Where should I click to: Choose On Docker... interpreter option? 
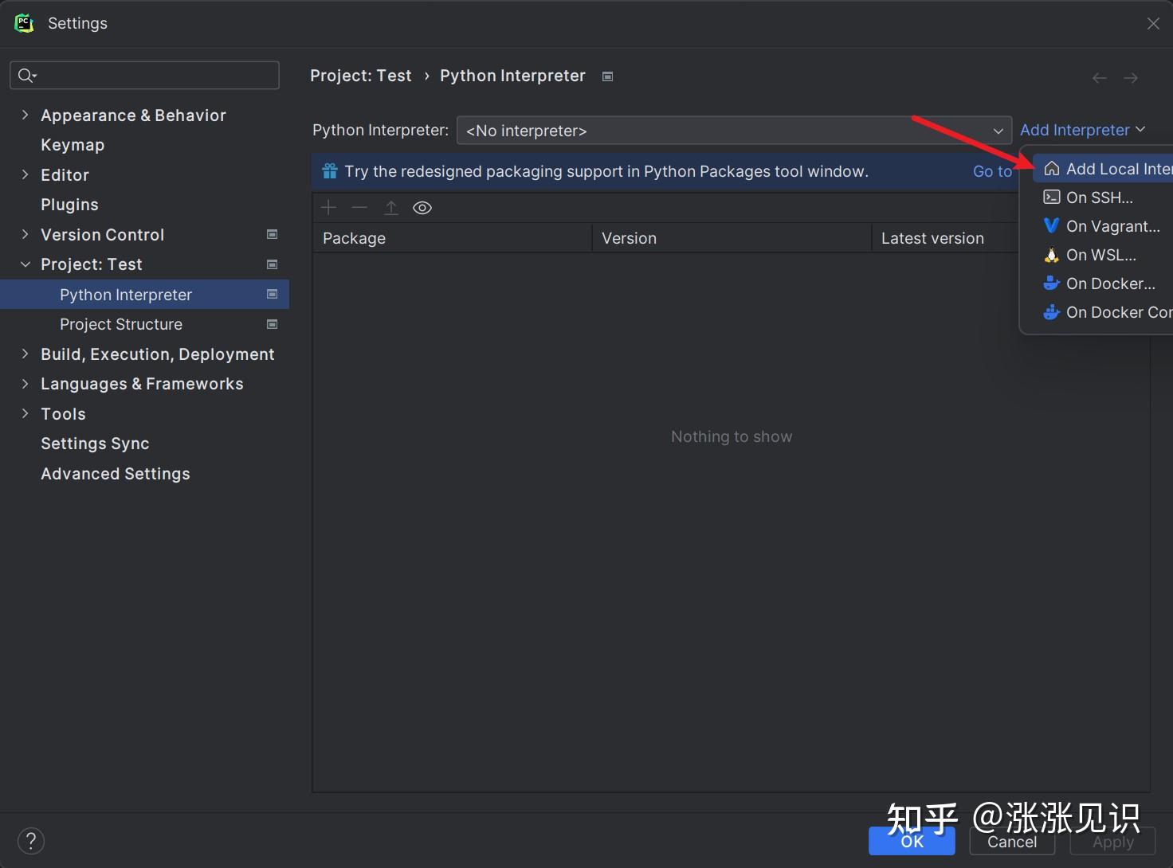click(x=1103, y=283)
